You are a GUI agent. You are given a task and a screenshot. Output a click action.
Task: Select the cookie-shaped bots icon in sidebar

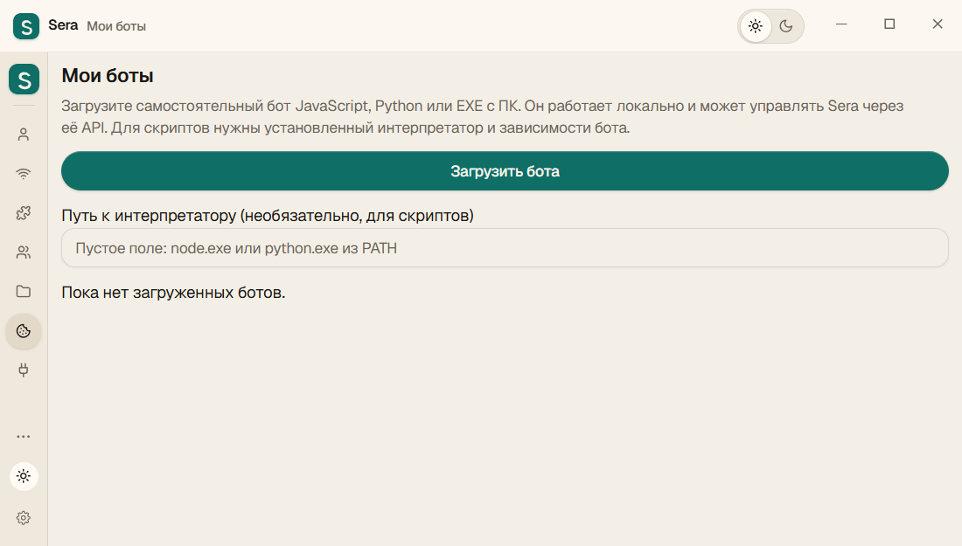(24, 331)
